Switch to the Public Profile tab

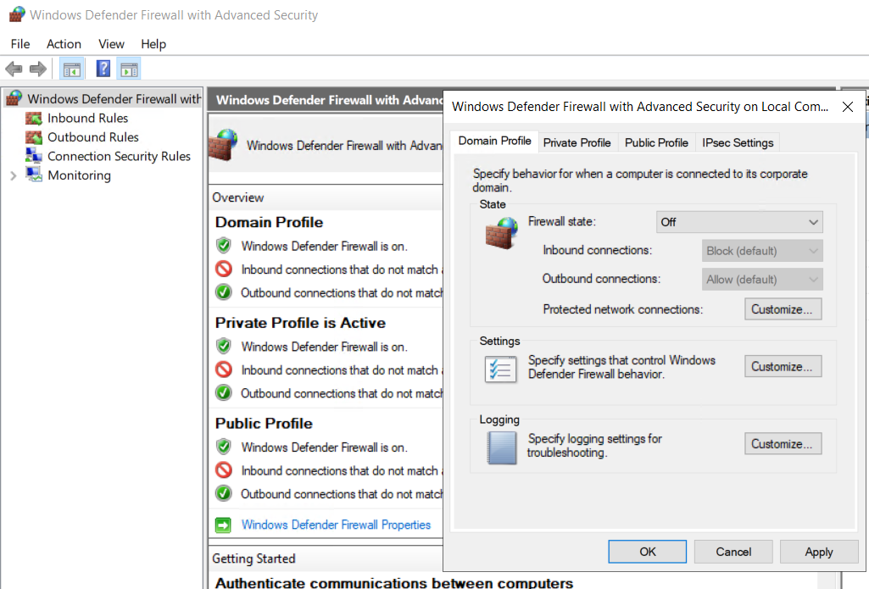(x=656, y=143)
